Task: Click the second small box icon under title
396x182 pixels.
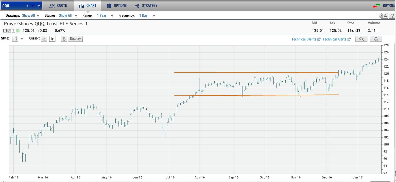Action: click(9, 31)
